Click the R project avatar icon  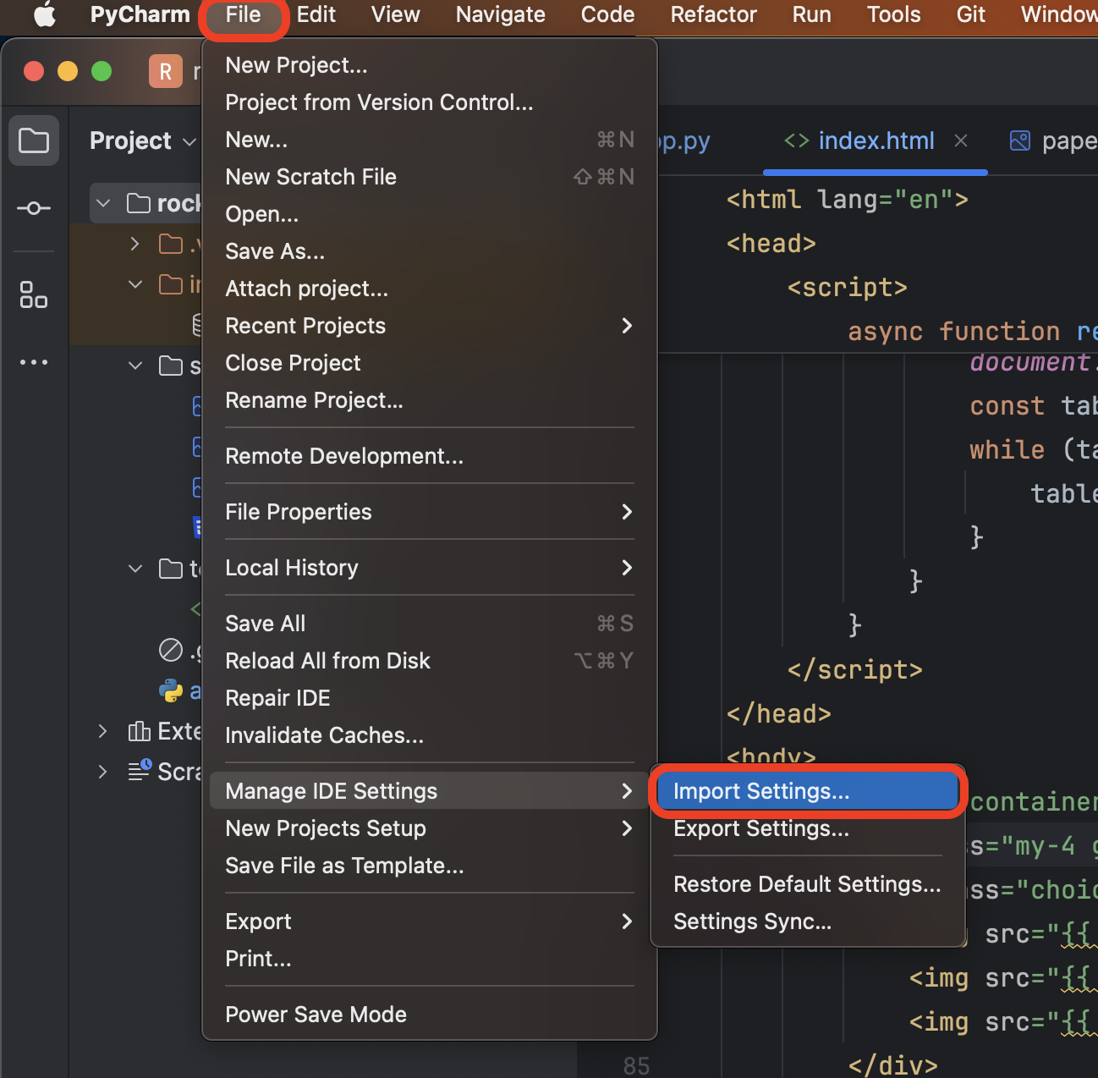pyautogui.click(x=166, y=71)
